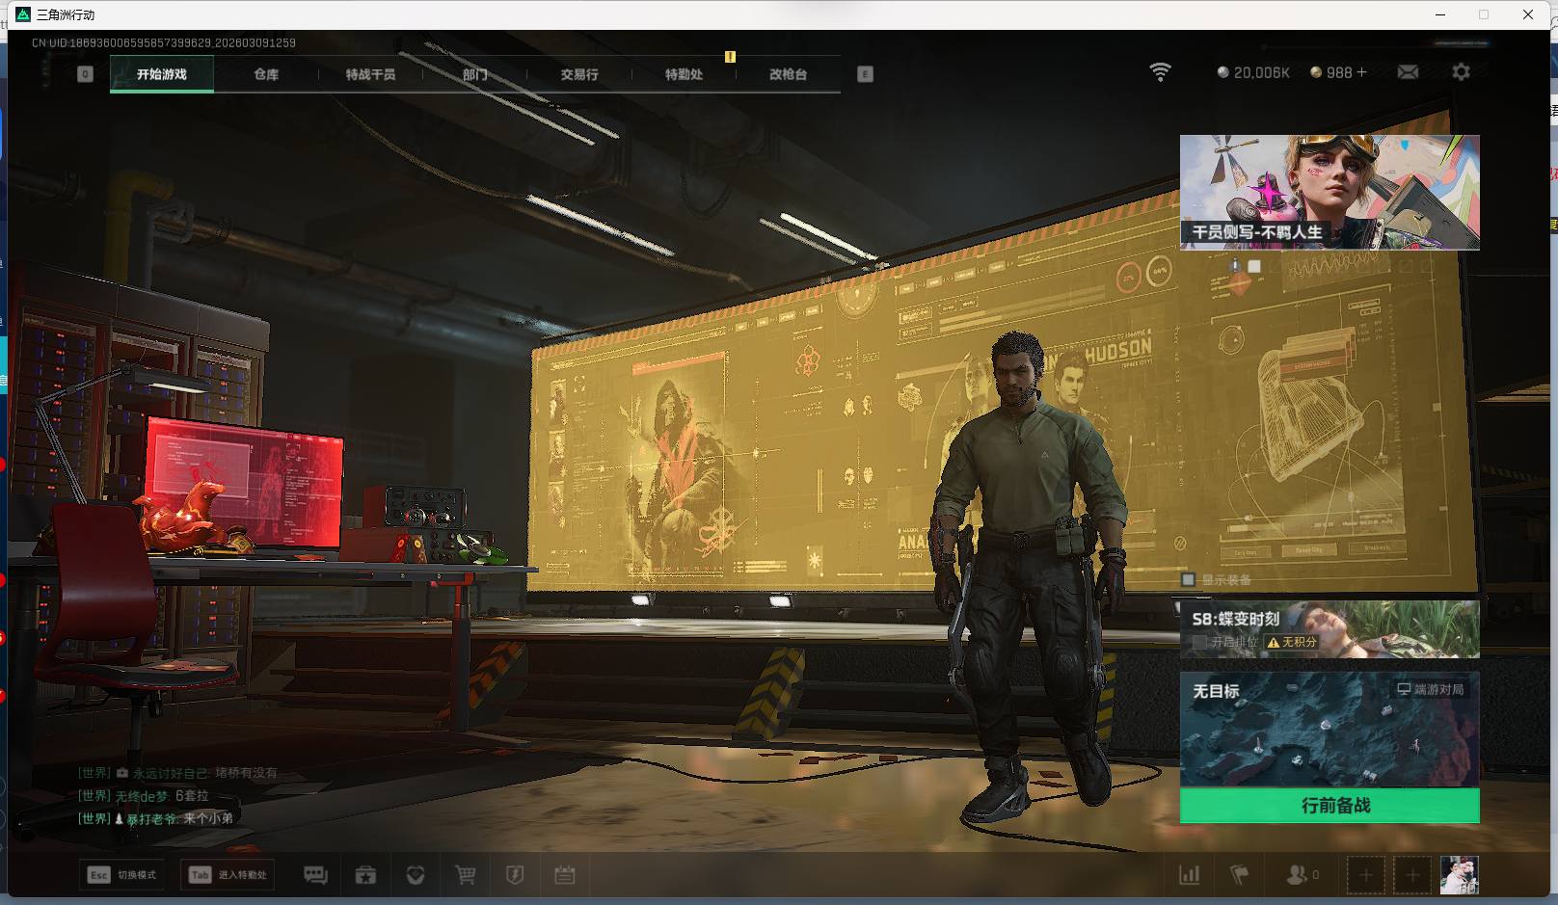Minimize the 三角洲行动 window
The width and height of the screenshot is (1558, 905).
coord(1441,14)
